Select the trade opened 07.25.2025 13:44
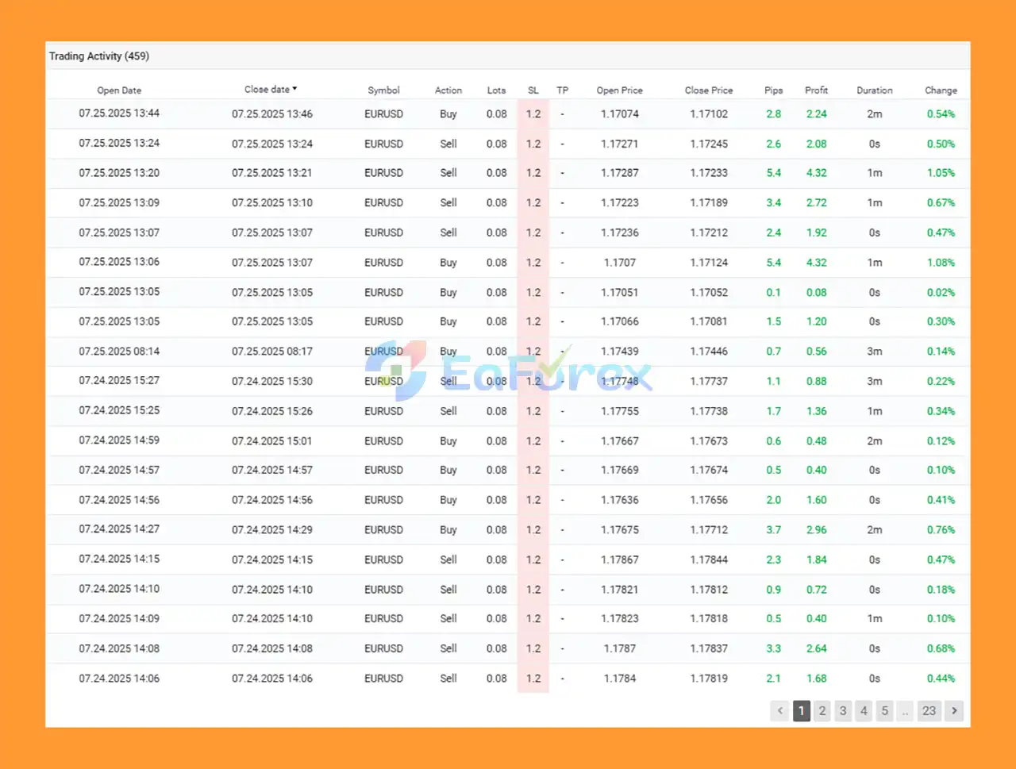1016x769 pixels. click(119, 113)
